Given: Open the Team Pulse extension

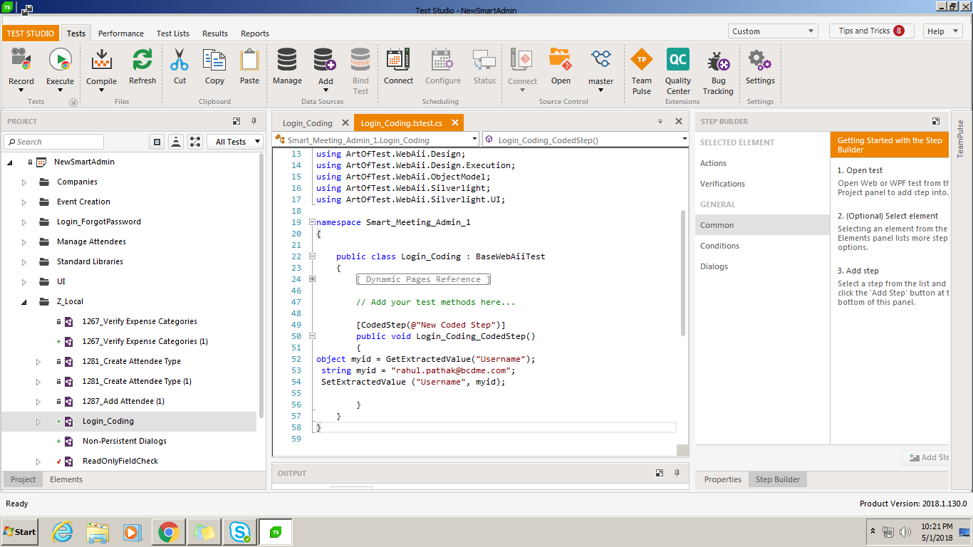Looking at the screenshot, I should (642, 61).
